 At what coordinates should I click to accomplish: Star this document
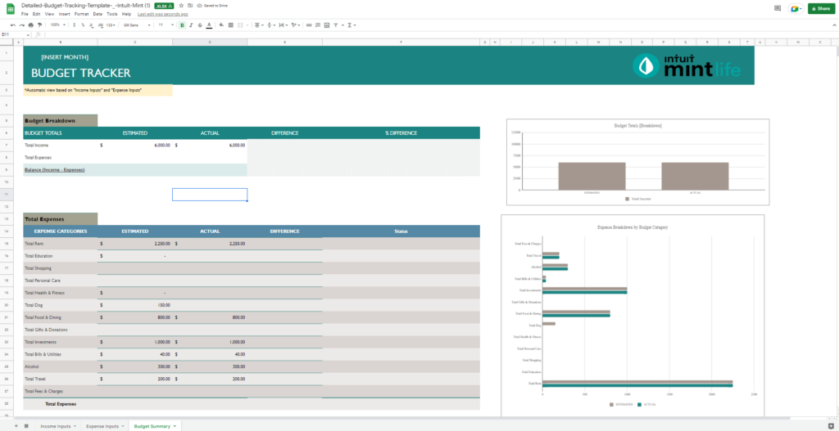(x=180, y=6)
